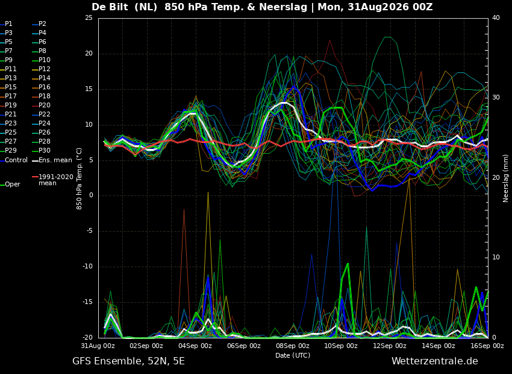This screenshot has width=512, height=374.
Task: Click the 10Sep 00z date label
Action: coord(342,346)
